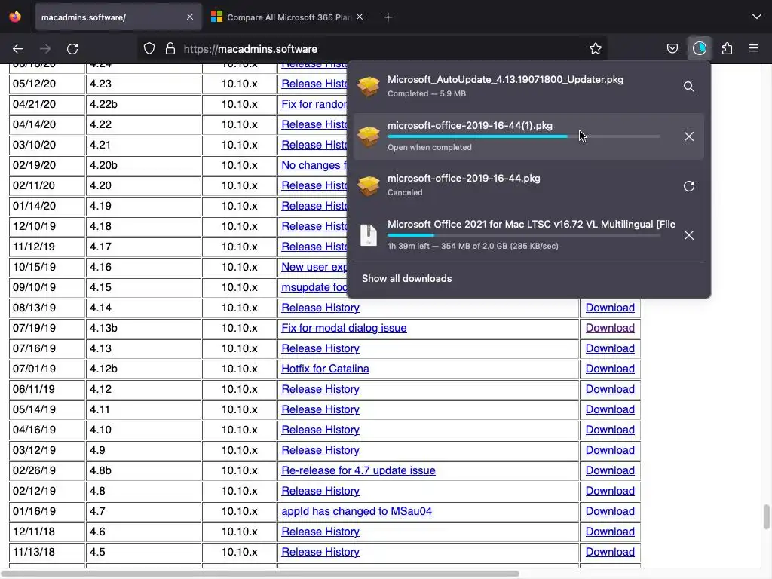Cancel microsoft-office-2019-16-44(1).pkg download
This screenshot has width=772, height=579.
tap(689, 136)
